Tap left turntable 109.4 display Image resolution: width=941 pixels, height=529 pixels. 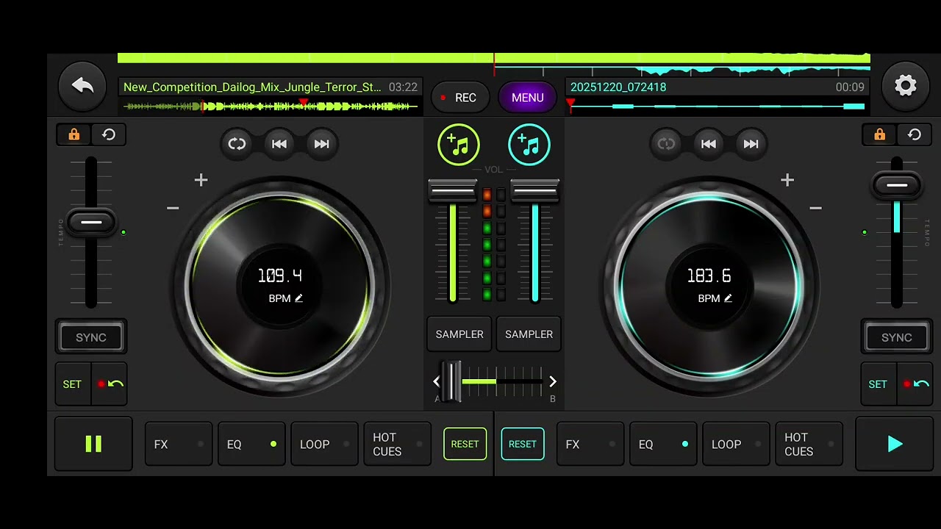pyautogui.click(x=280, y=276)
